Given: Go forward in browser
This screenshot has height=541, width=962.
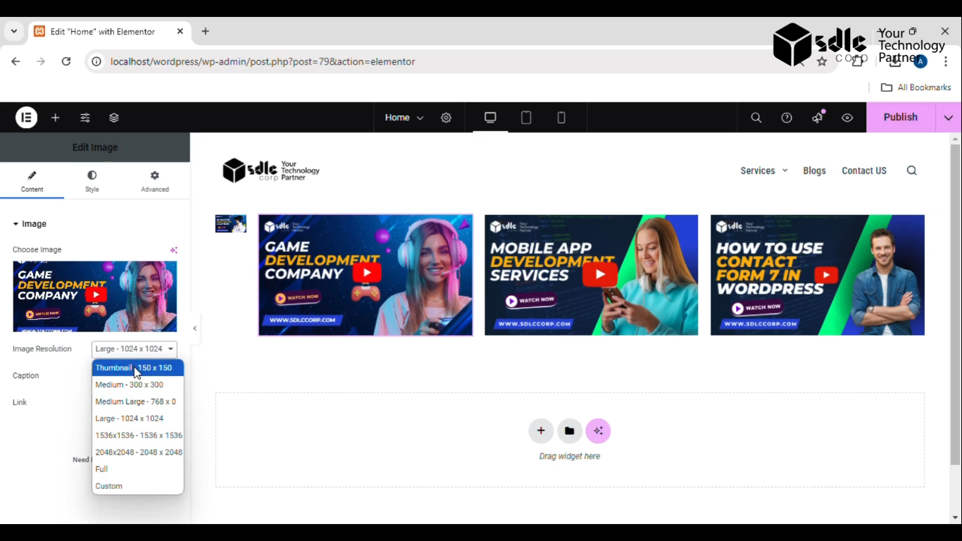Looking at the screenshot, I should pyautogui.click(x=41, y=61).
